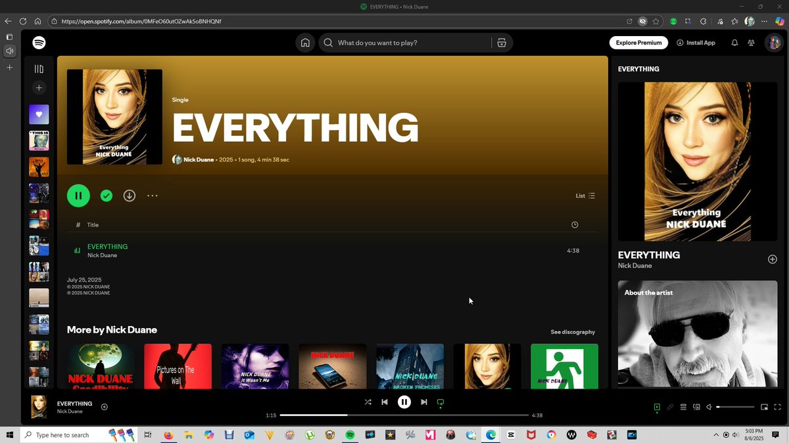Toggle the repeat button in the player
The height and width of the screenshot is (443, 789).
pos(441,402)
